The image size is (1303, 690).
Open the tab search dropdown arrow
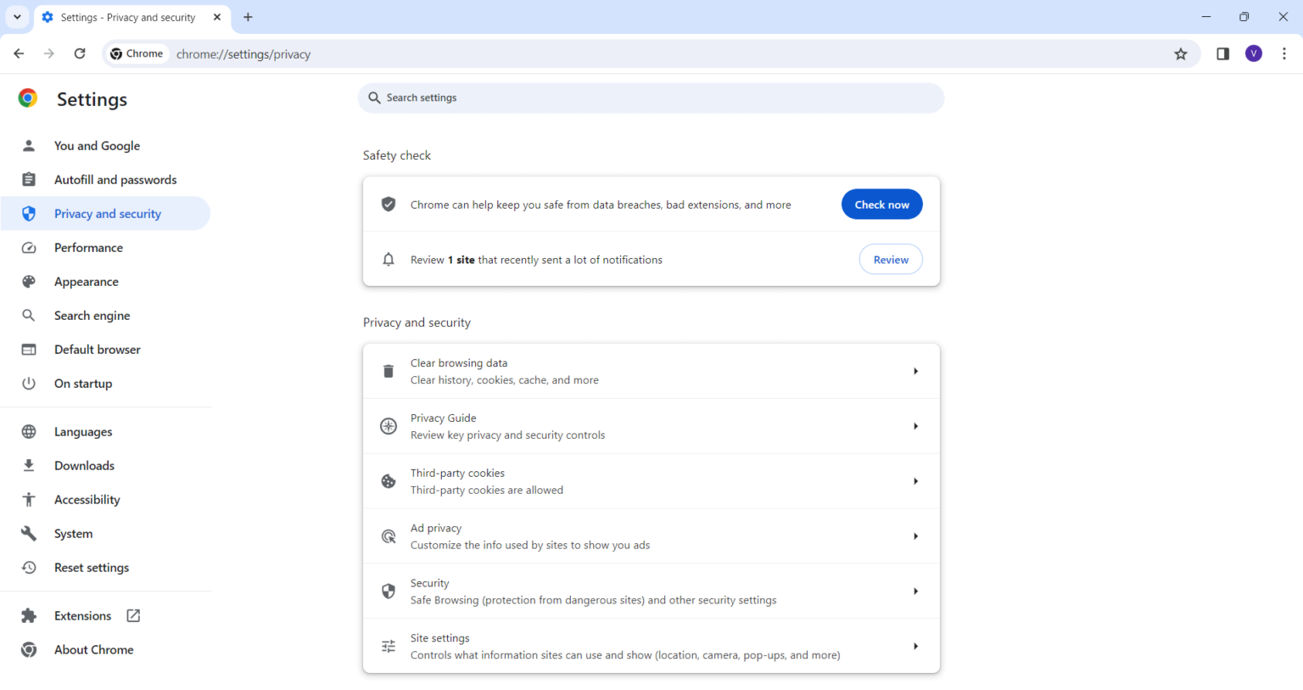[x=18, y=17]
